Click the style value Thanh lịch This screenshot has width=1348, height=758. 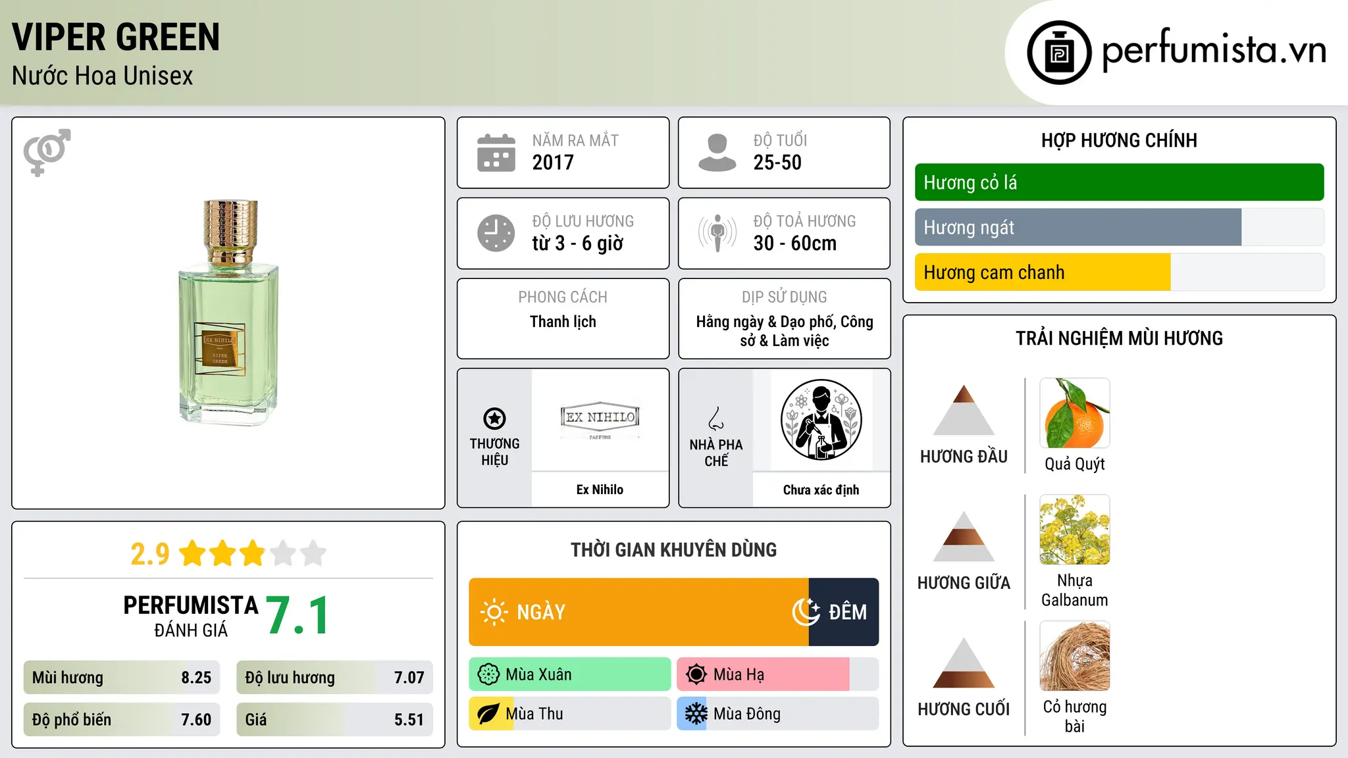tap(563, 322)
